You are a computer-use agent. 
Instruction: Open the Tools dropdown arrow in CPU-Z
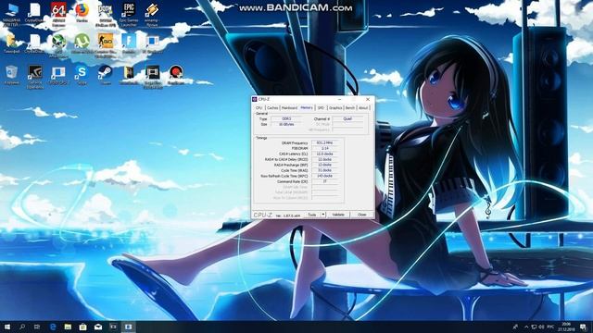tap(323, 215)
